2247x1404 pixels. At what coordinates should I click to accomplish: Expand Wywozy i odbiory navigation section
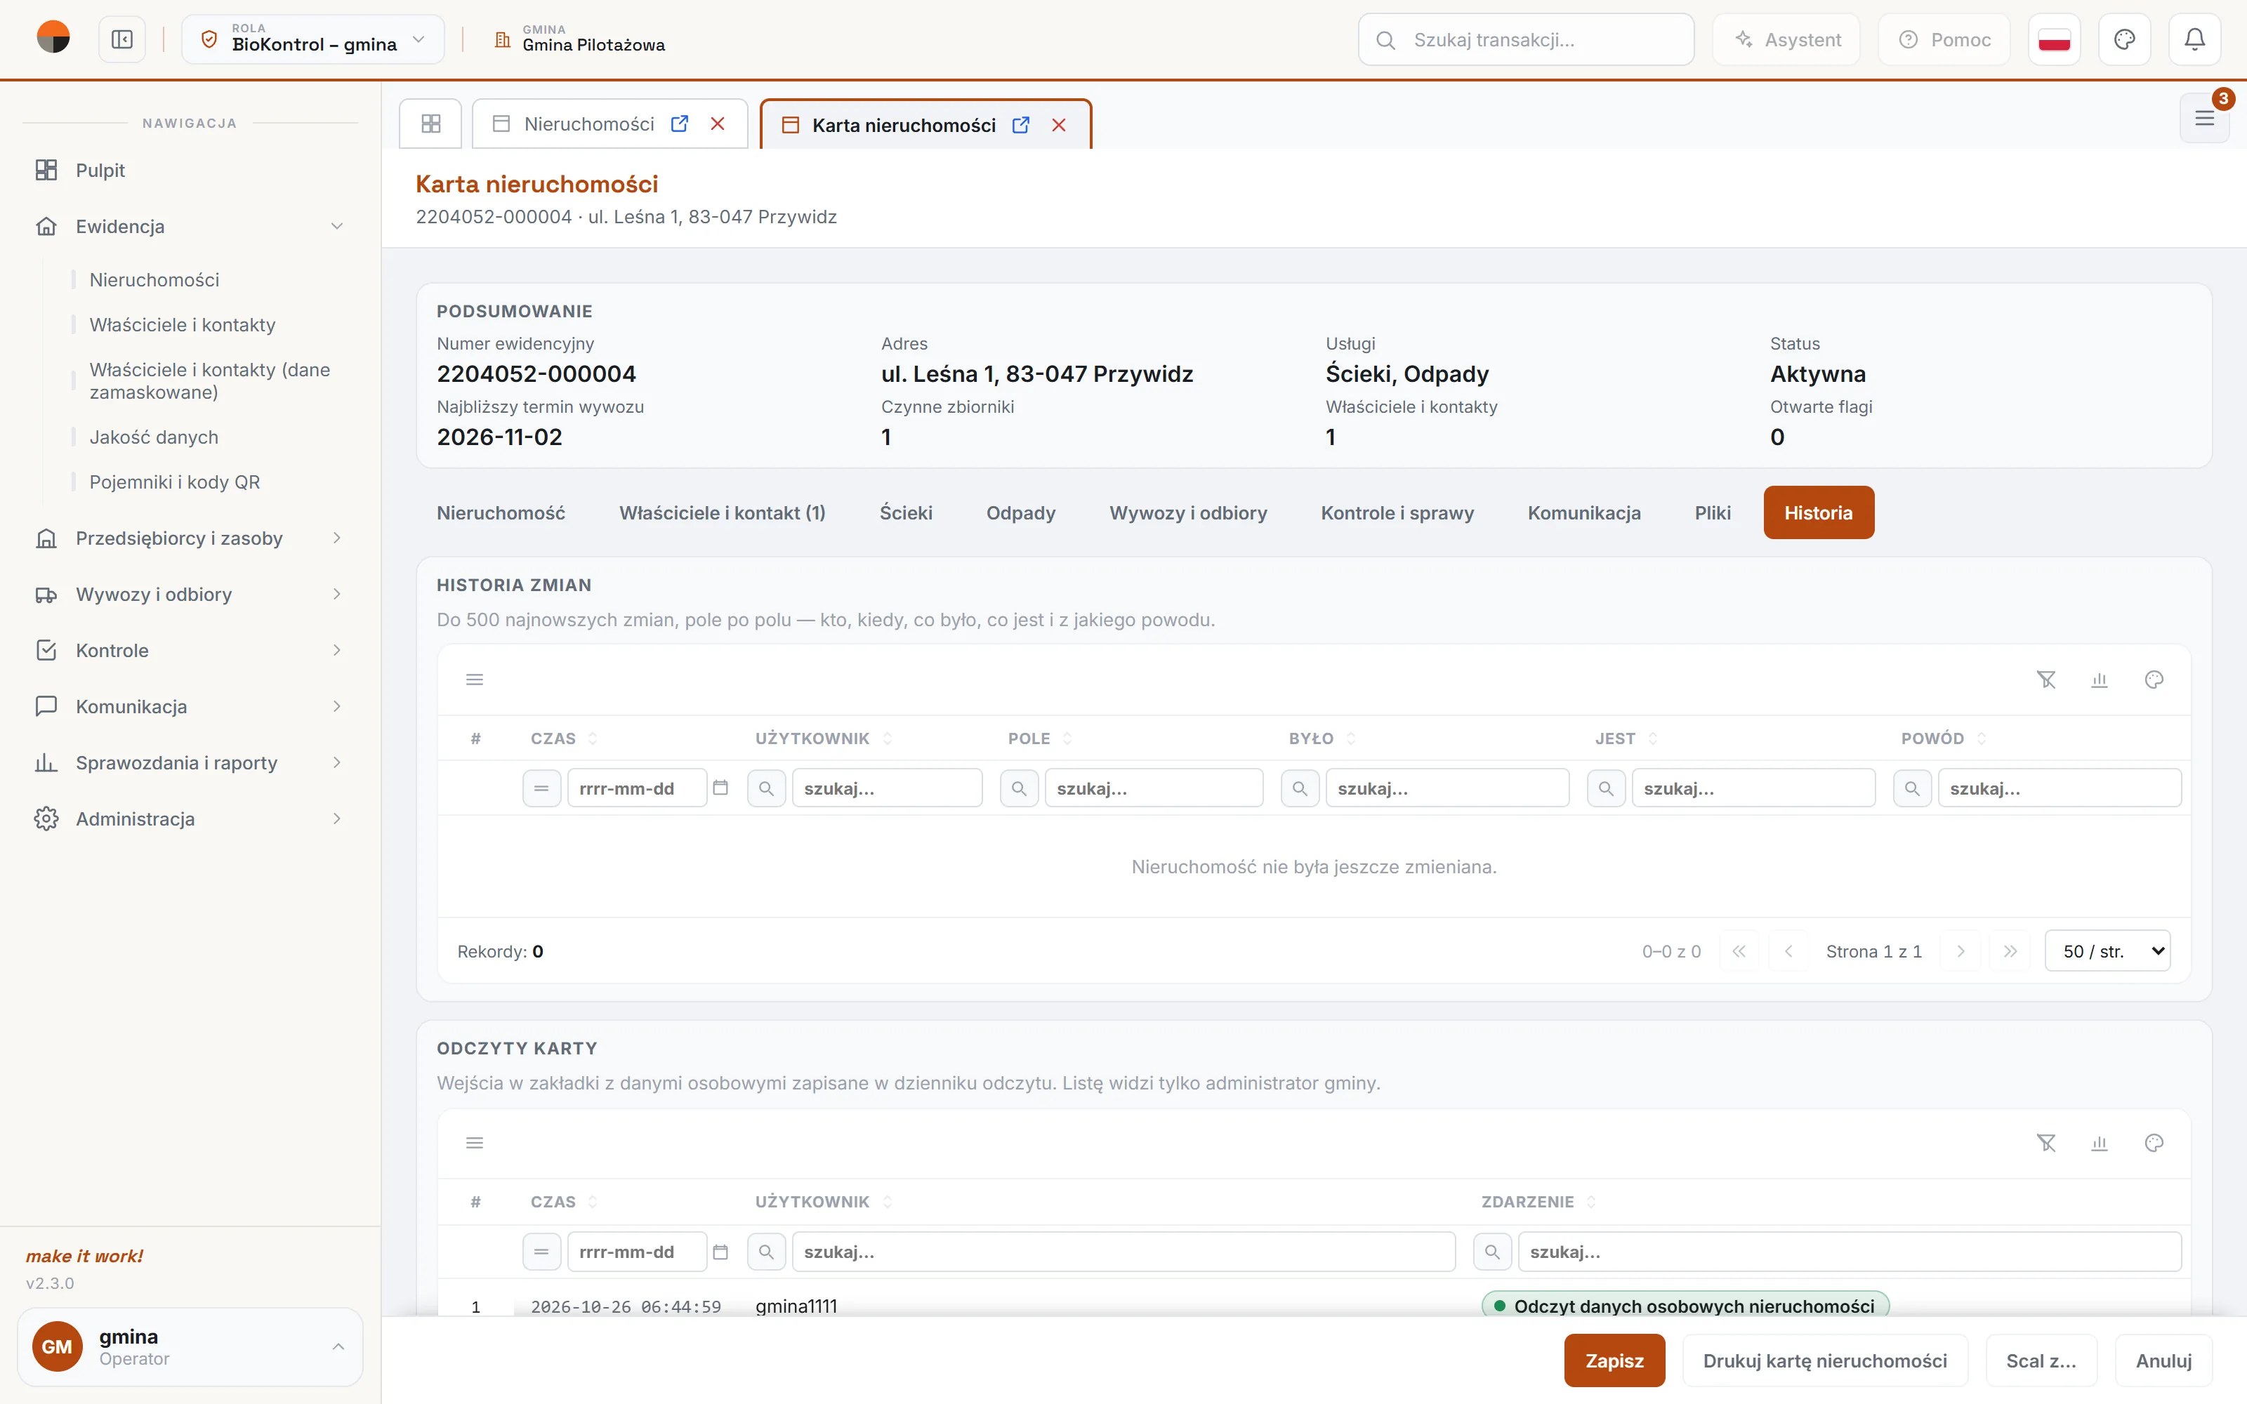pos(190,595)
